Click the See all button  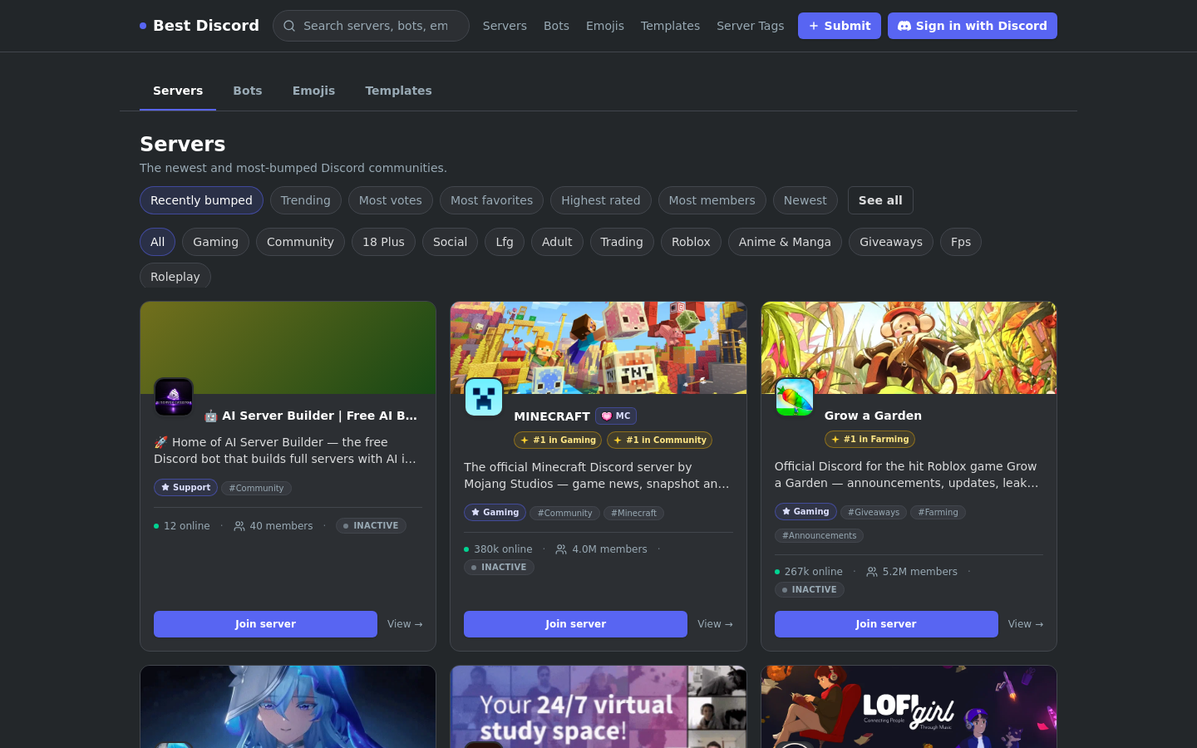[880, 200]
